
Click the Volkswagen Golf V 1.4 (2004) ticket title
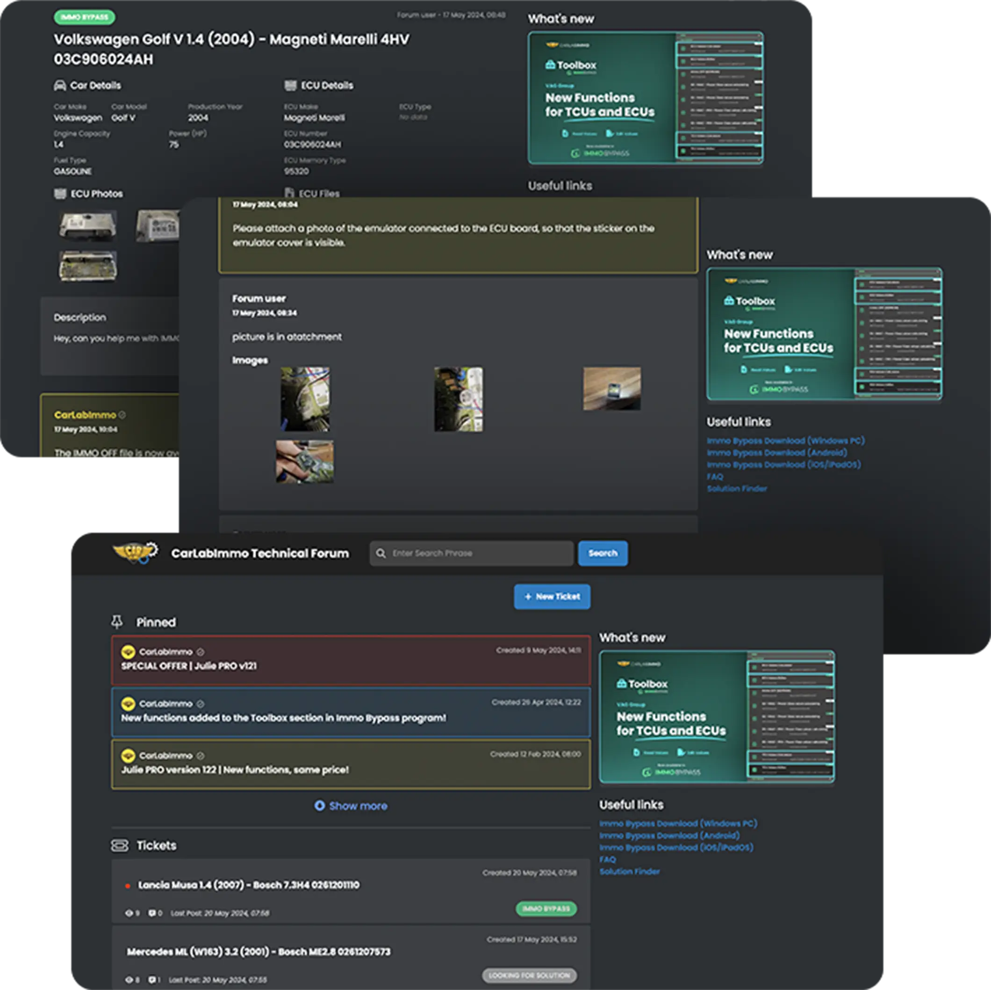[231, 49]
